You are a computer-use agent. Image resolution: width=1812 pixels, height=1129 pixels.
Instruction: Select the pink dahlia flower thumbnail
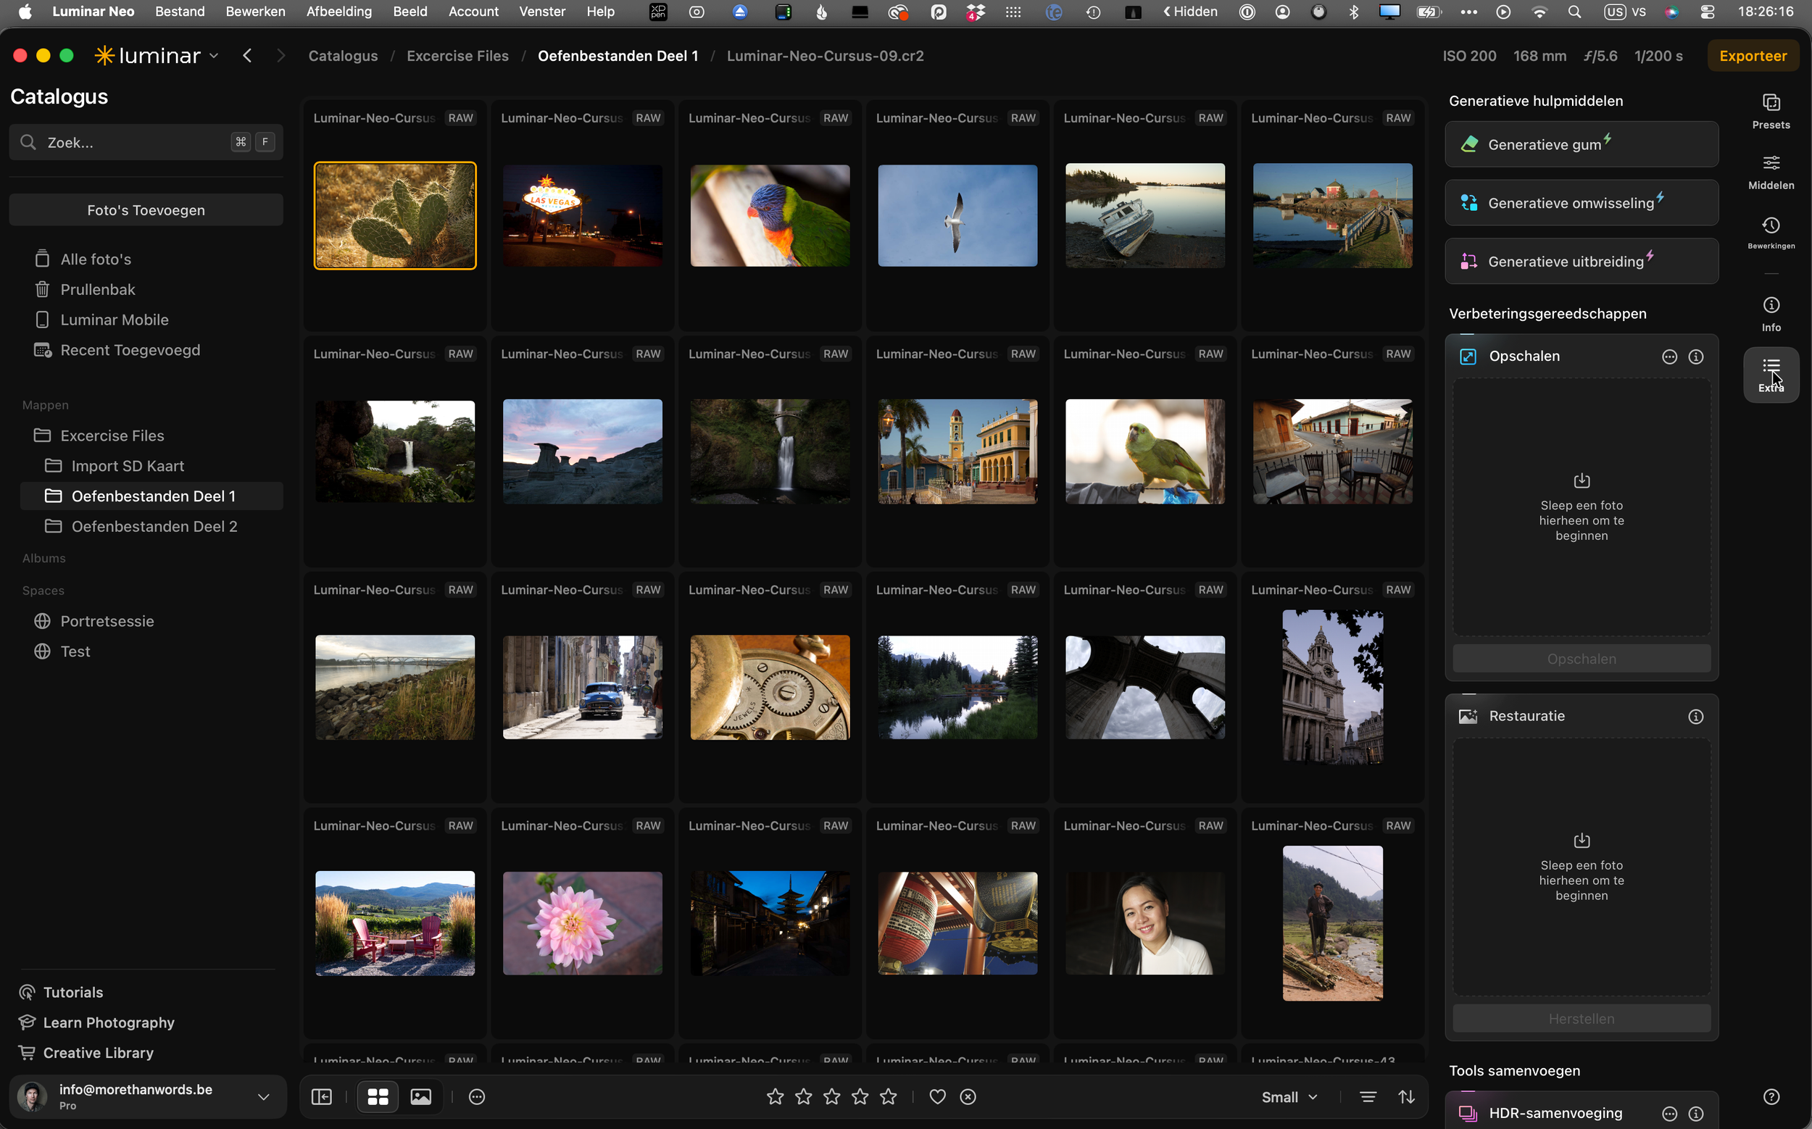[x=583, y=924]
